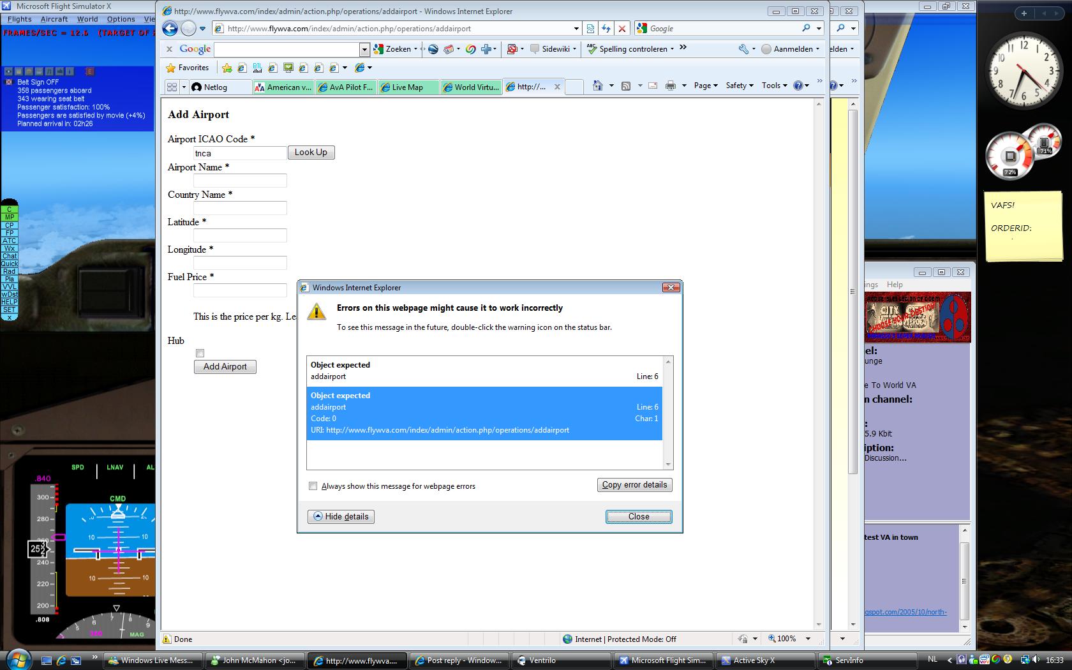This screenshot has width=1072, height=670.
Task: Switch to the Netlog tab
Action: [219, 87]
